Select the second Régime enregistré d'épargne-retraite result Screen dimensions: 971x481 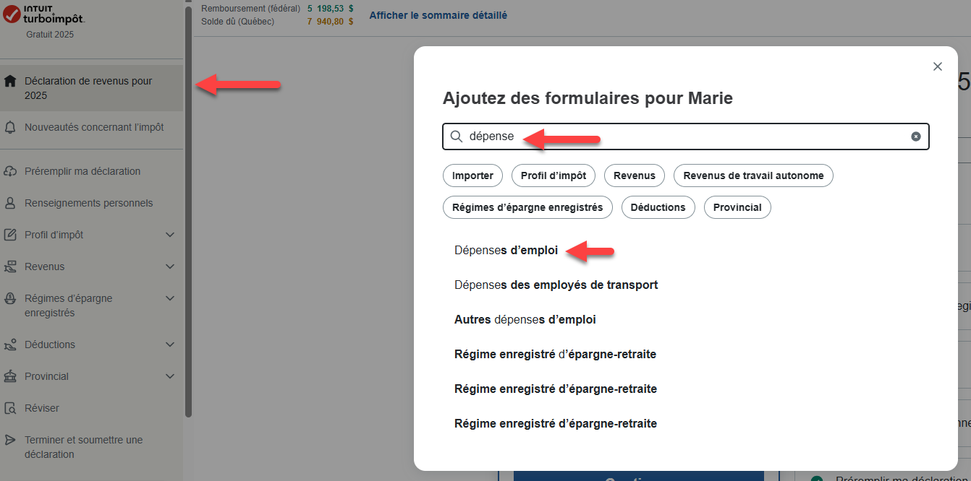pos(555,389)
